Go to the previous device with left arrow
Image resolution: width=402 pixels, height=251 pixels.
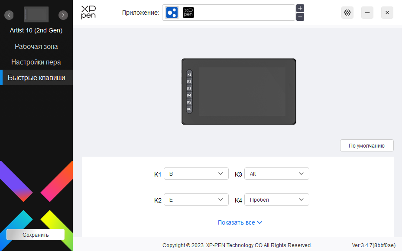pos(9,15)
